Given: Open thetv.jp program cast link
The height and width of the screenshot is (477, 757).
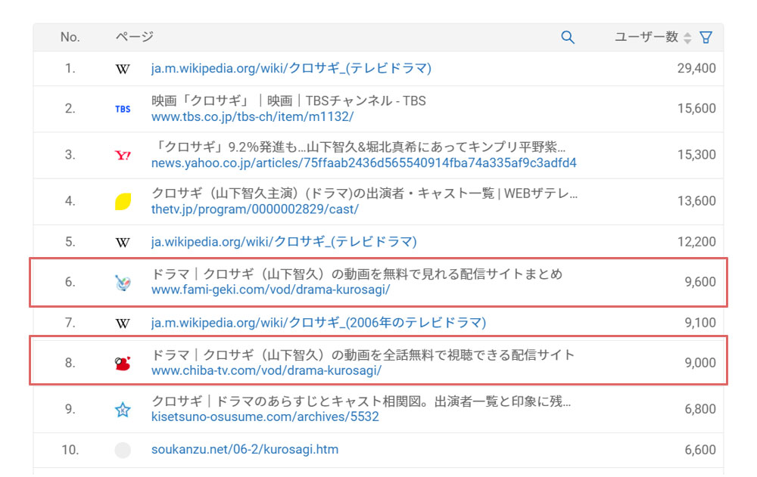Looking at the screenshot, I should pyautogui.click(x=255, y=209).
